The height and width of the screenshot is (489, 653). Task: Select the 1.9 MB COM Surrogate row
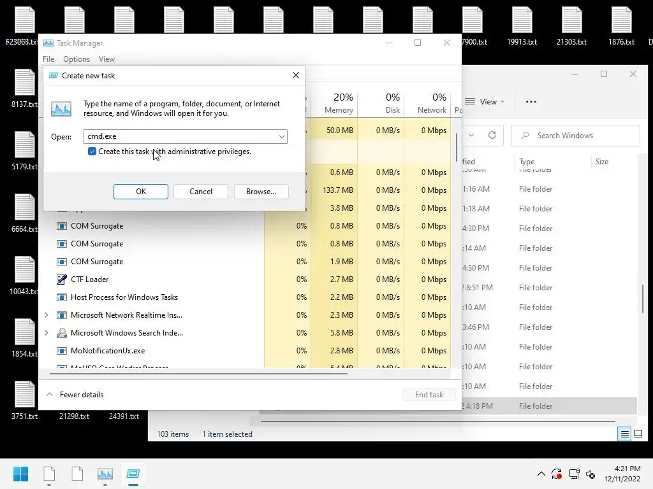246,262
